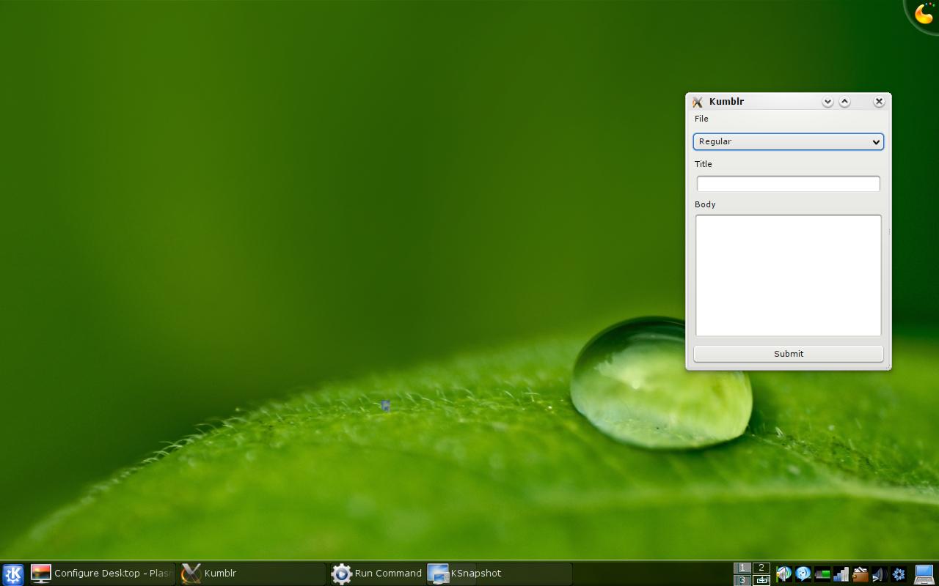Open the File menu in Kumblr

701,119
